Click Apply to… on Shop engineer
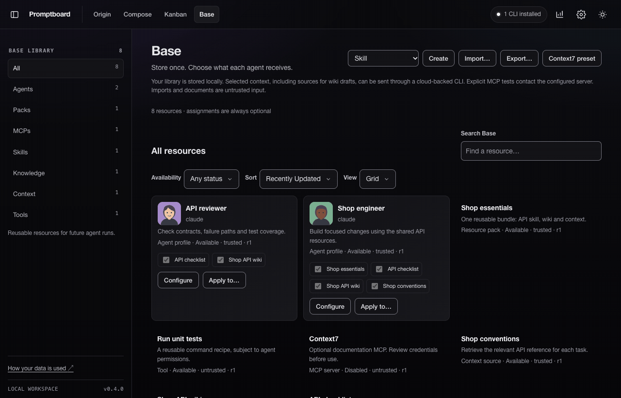 [376, 307]
